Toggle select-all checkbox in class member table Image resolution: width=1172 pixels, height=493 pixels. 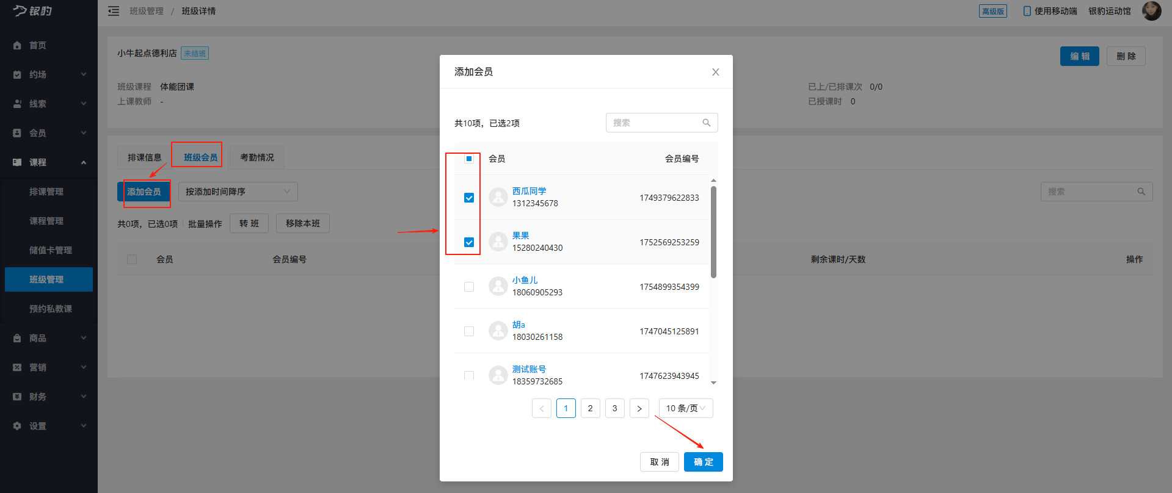[x=132, y=259]
